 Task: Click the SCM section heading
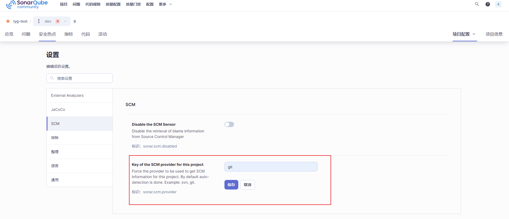click(x=130, y=104)
